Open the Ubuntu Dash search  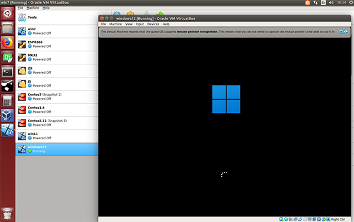(x=8, y=14)
